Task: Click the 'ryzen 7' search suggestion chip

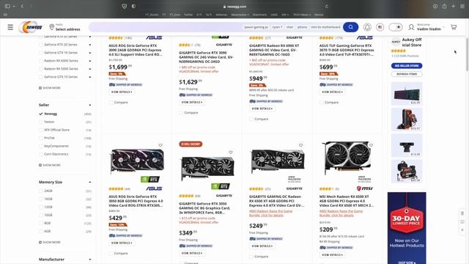Action: 277,27
